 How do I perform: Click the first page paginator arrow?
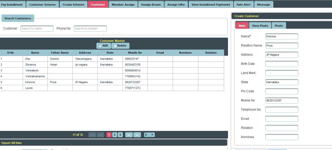tap(92, 135)
